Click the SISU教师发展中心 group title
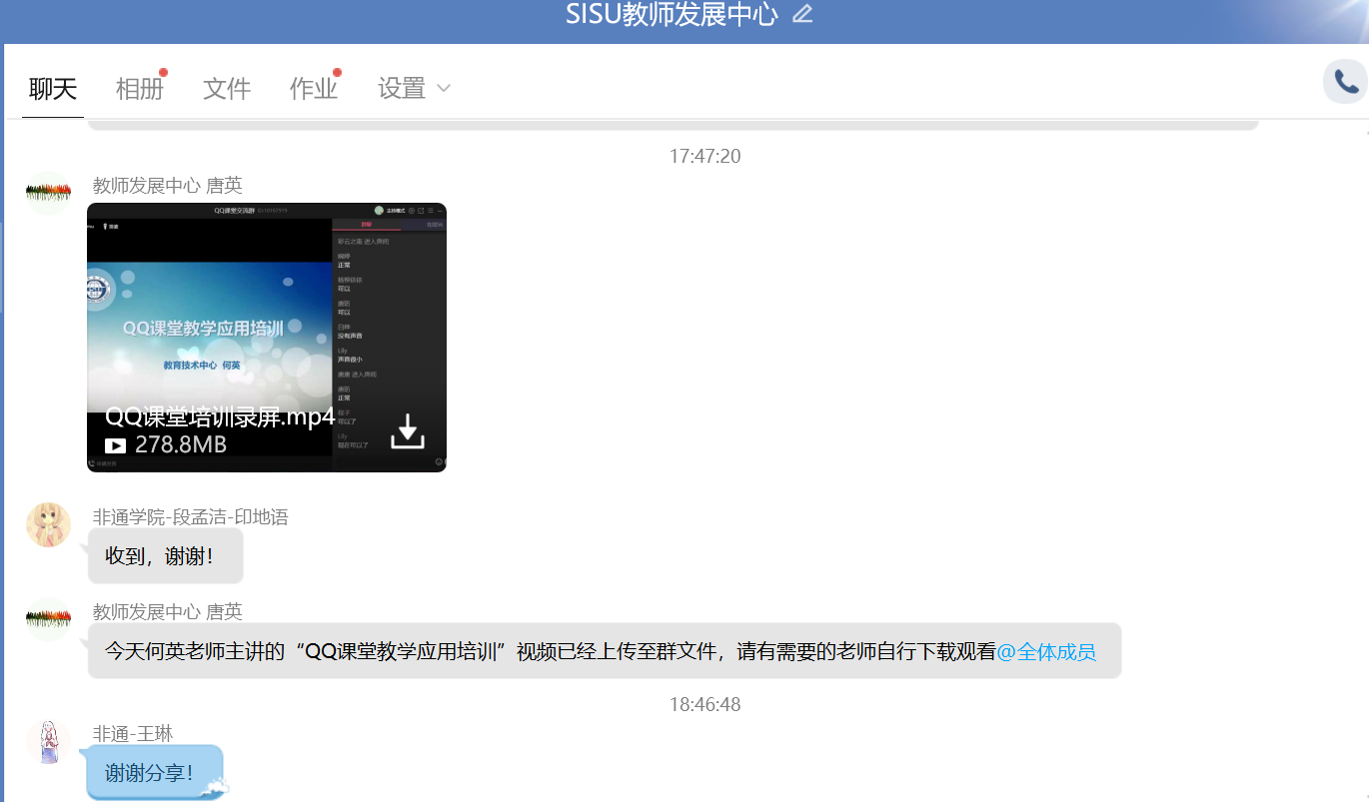This screenshot has width=1369, height=802. point(671,15)
